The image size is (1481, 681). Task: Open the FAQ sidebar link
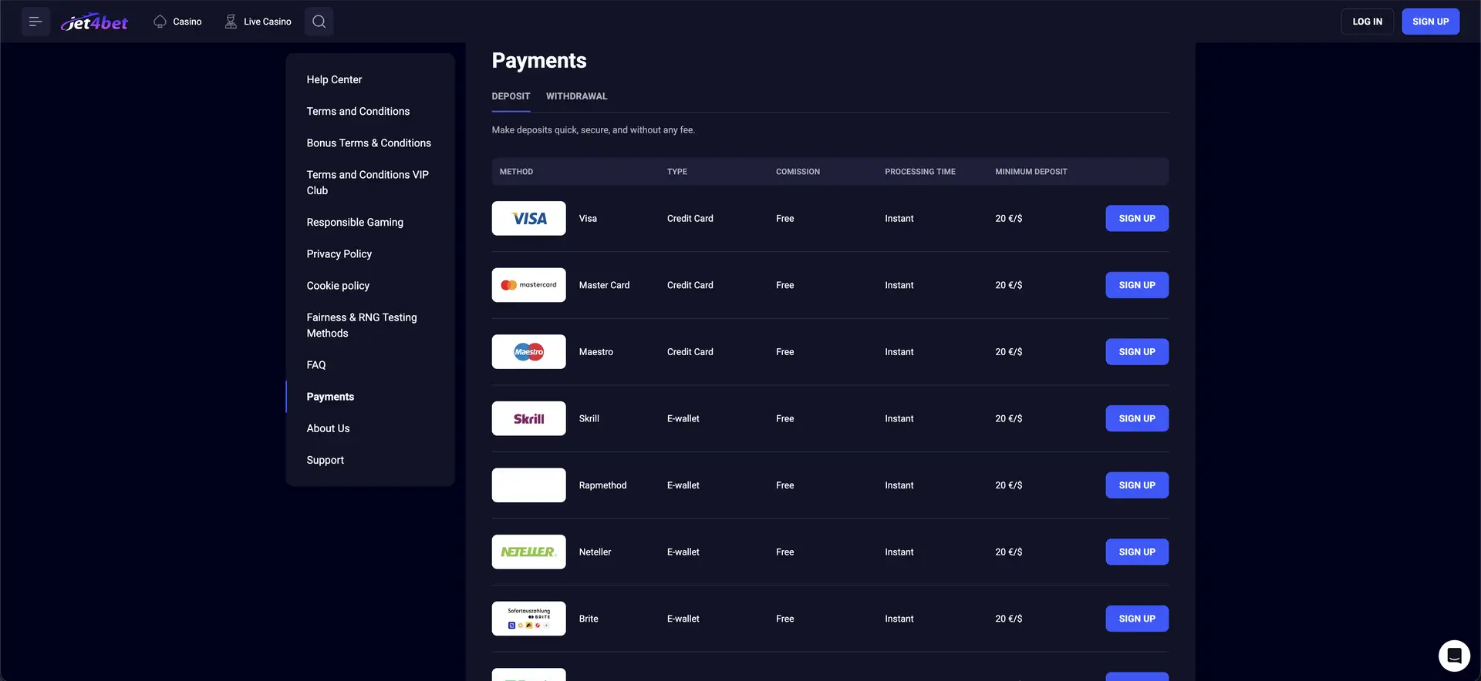pos(316,364)
